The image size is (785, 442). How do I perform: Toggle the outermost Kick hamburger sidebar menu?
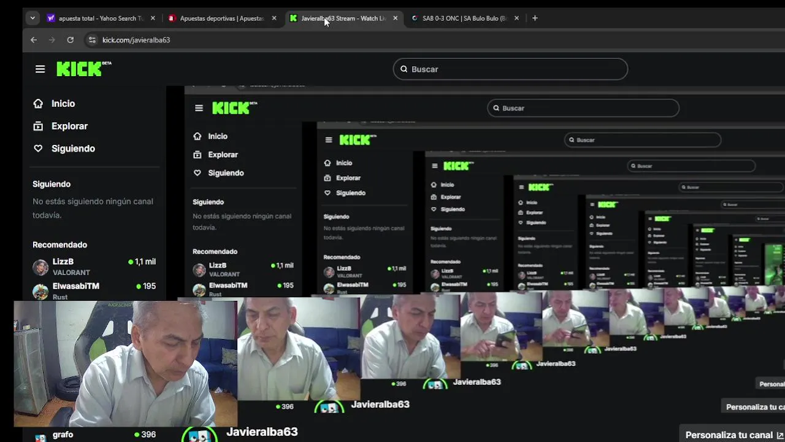point(40,69)
